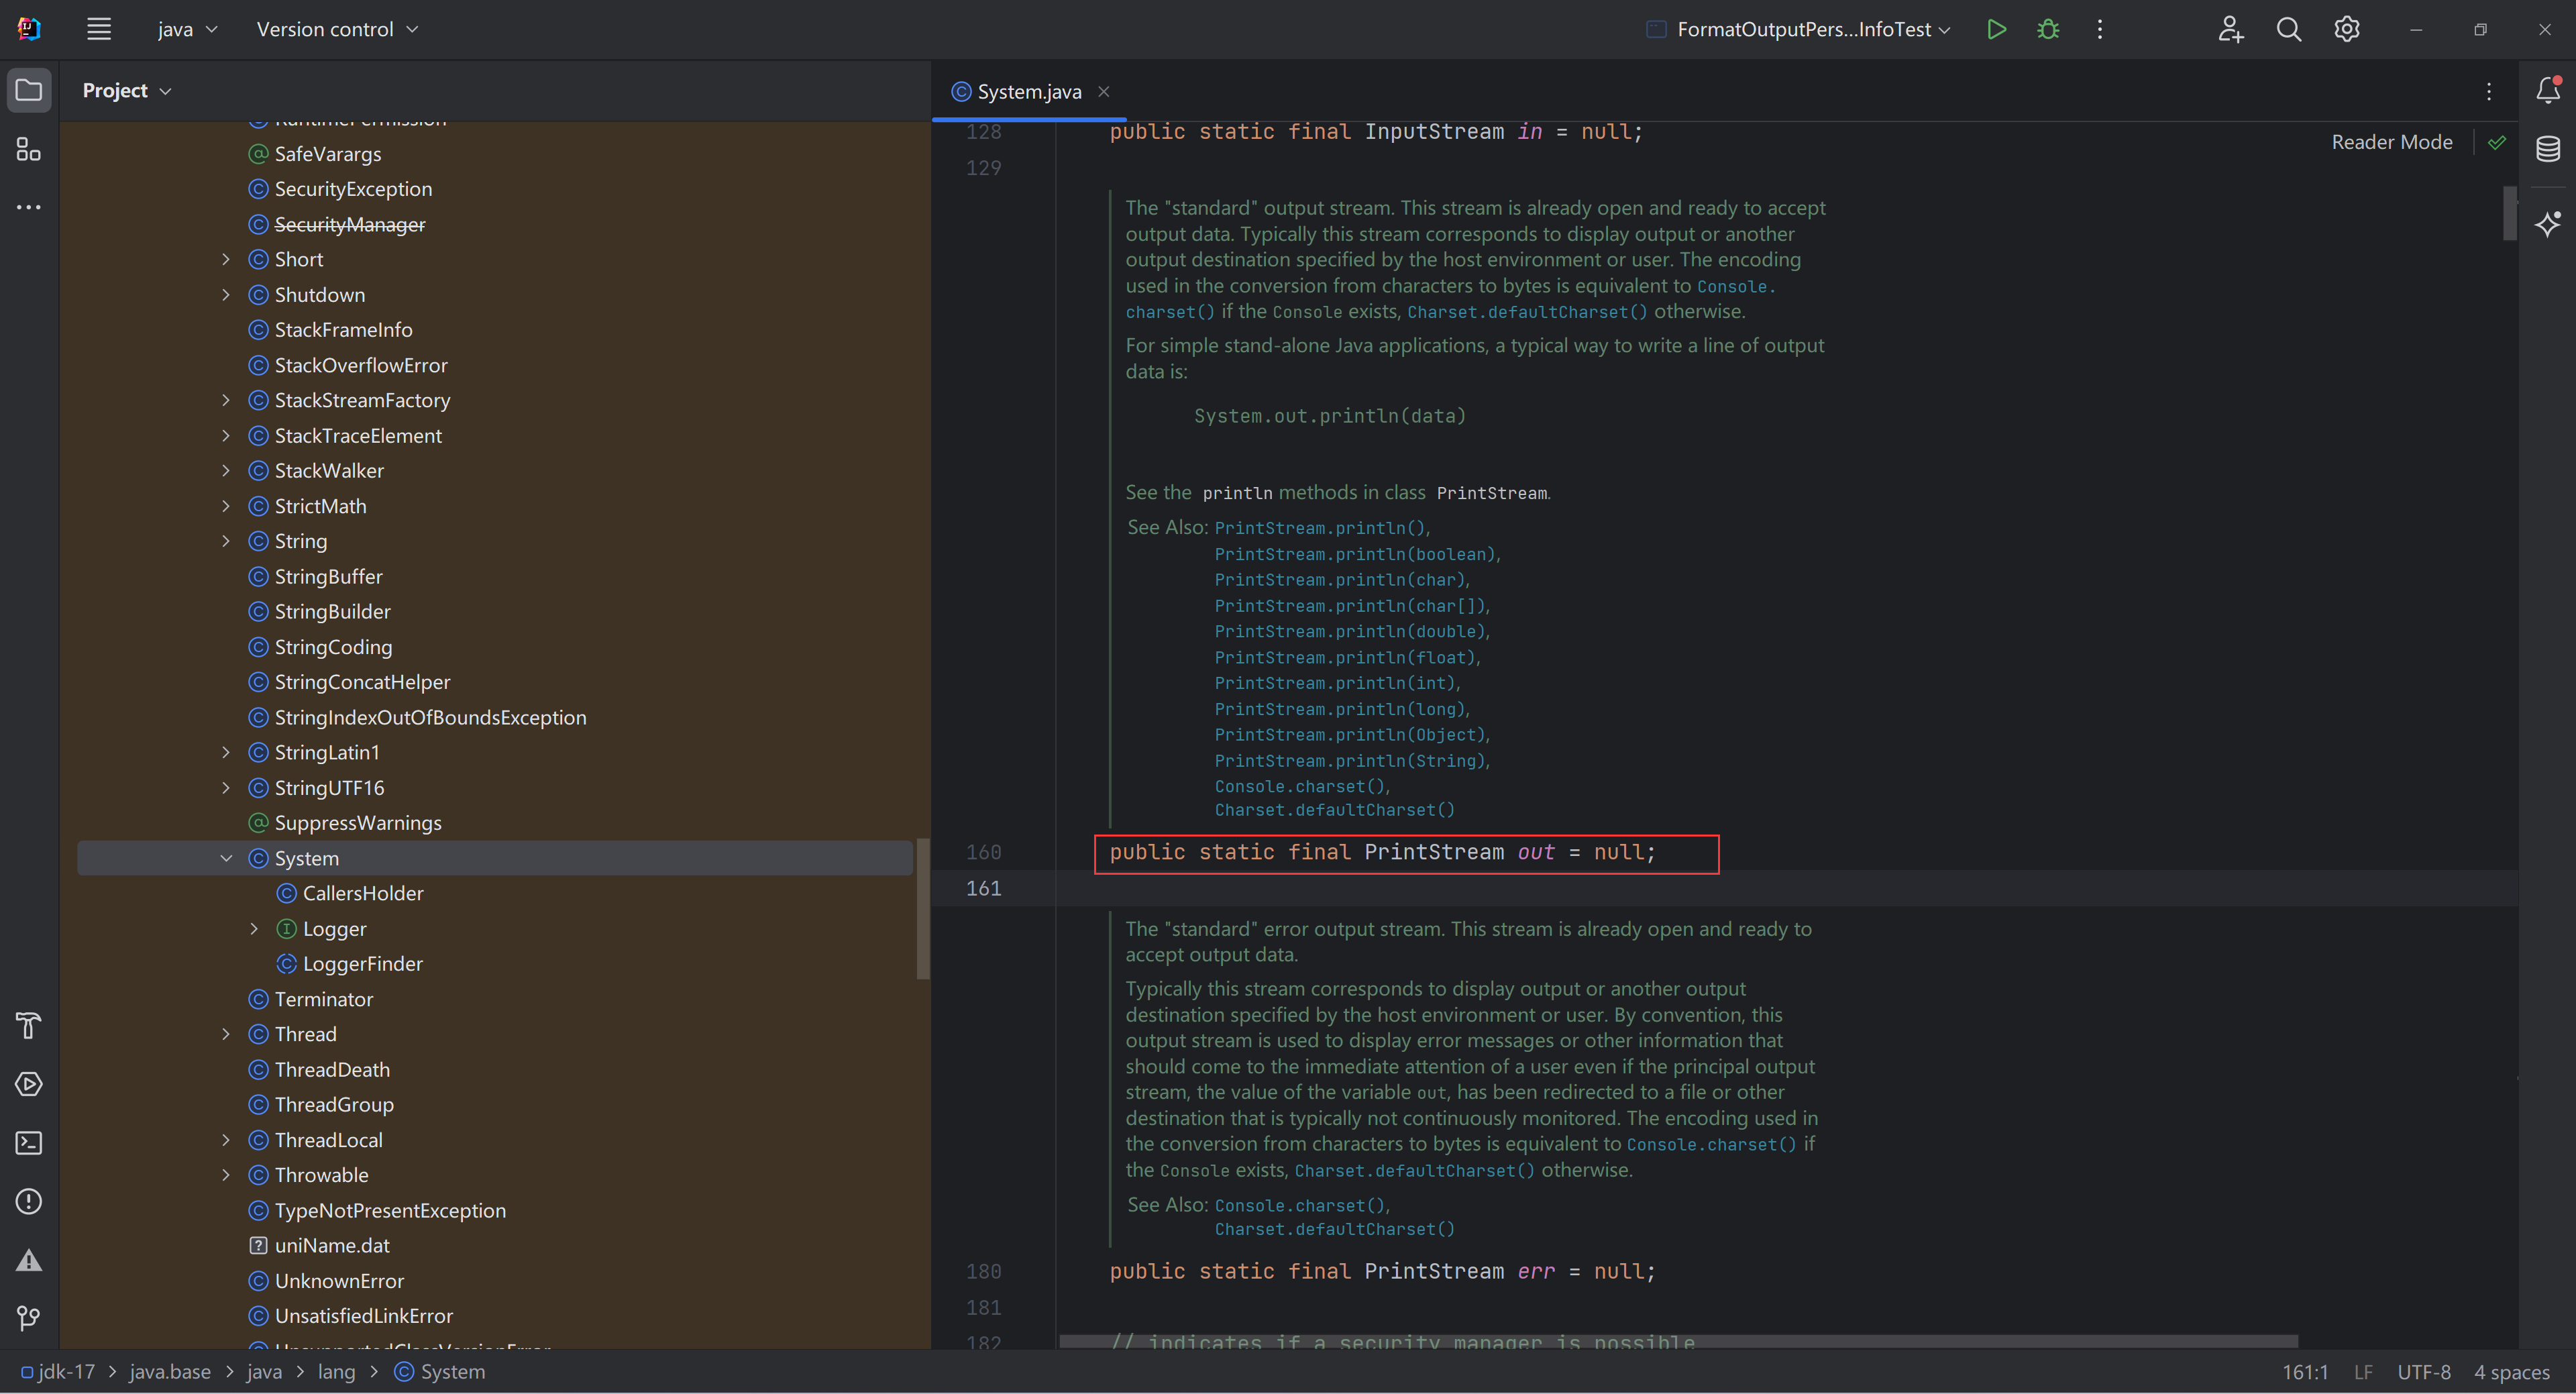2576x1394 pixels.
Task: Show more tool windows ellipsis
Action: pos(29,207)
